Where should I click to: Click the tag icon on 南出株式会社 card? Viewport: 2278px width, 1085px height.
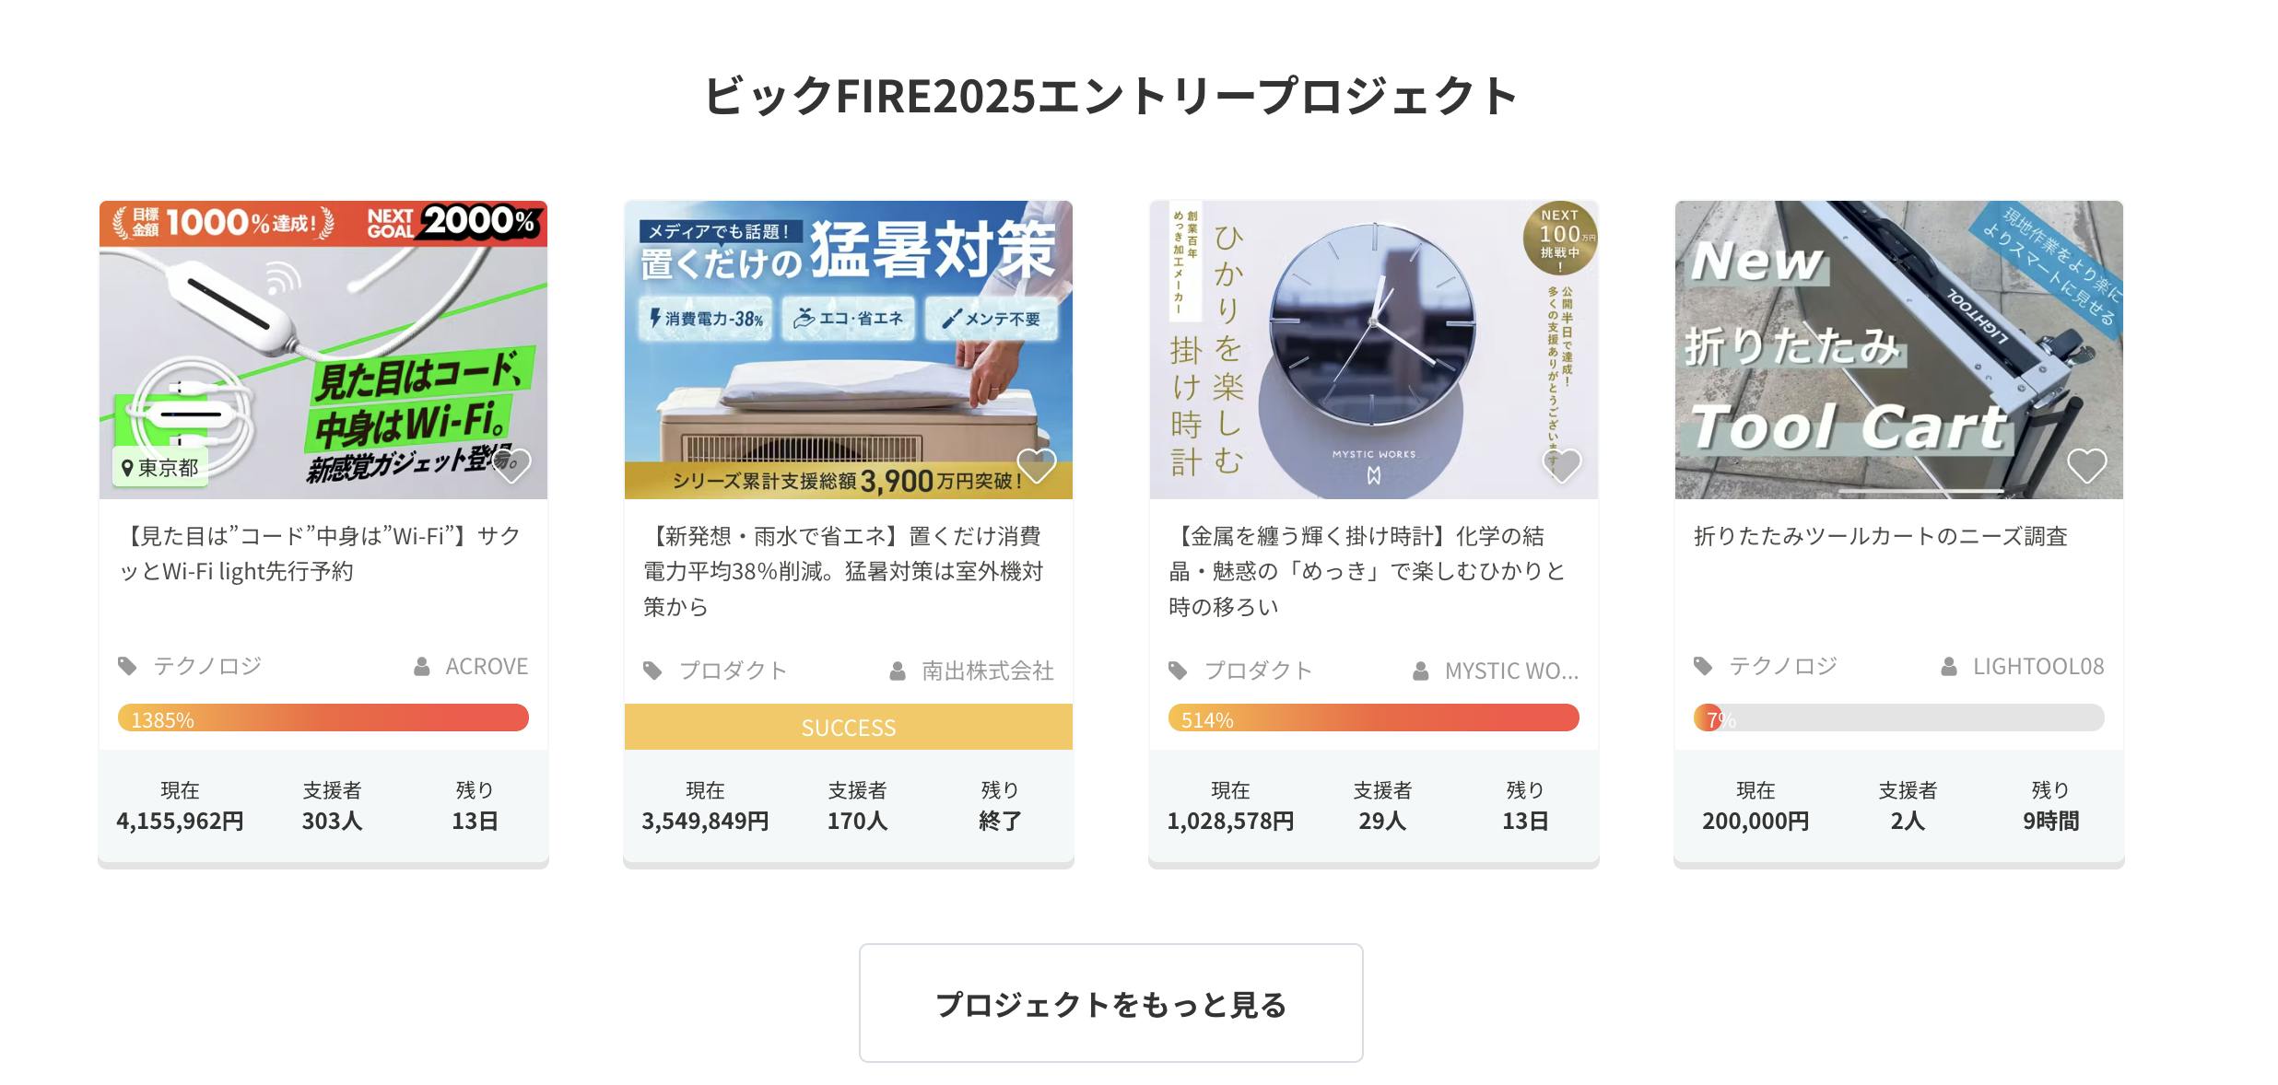coord(652,671)
